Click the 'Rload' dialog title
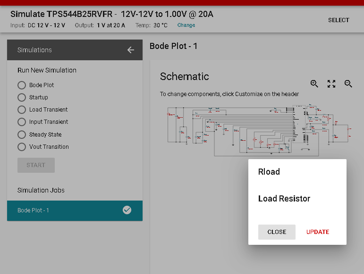The height and width of the screenshot is (274, 364). [269, 172]
